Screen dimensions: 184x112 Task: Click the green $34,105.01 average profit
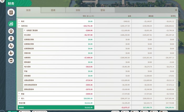pos(170,108)
